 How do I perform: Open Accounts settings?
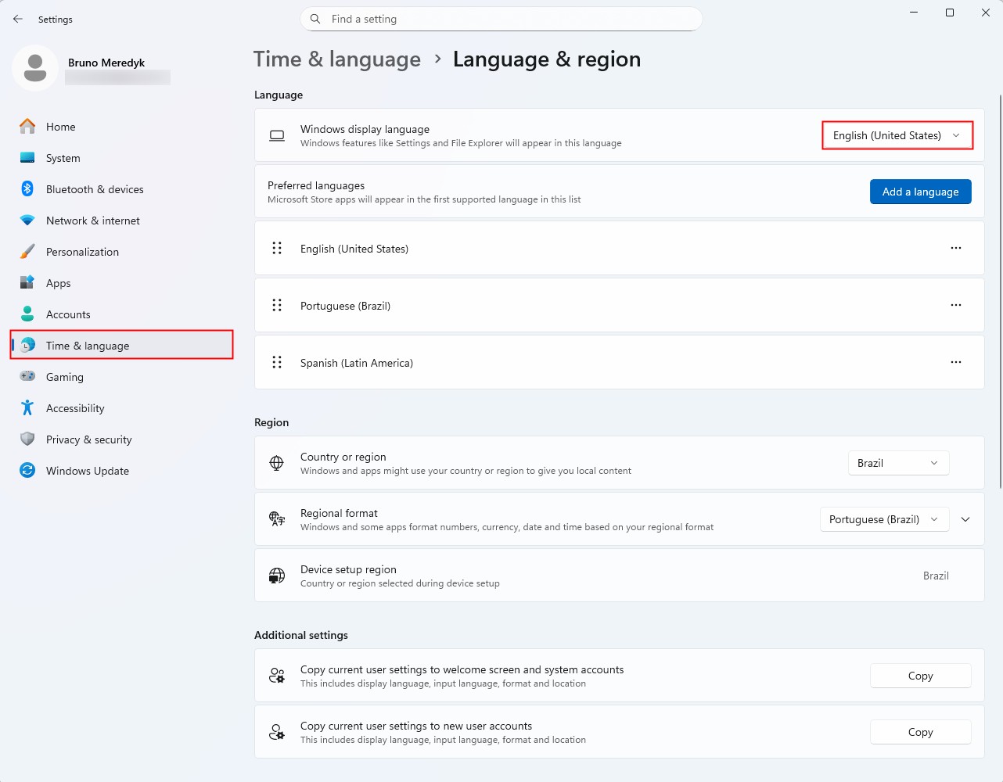pos(122,314)
